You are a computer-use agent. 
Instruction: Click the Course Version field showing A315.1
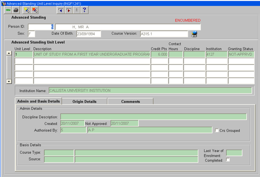coord(163,34)
